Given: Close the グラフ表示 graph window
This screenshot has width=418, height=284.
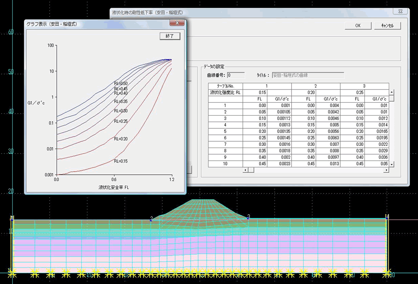Looking at the screenshot, I should point(177,23).
